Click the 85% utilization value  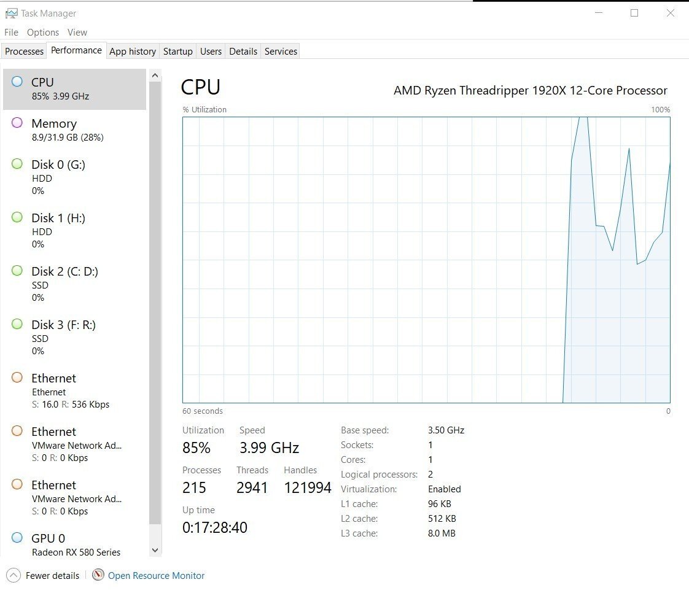click(197, 448)
